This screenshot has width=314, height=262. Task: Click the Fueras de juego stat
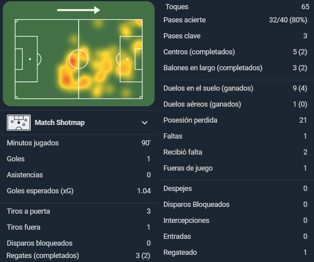coord(235,168)
